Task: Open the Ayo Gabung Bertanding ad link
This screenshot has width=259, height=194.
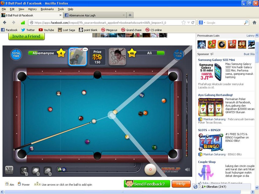Action: coord(215,95)
